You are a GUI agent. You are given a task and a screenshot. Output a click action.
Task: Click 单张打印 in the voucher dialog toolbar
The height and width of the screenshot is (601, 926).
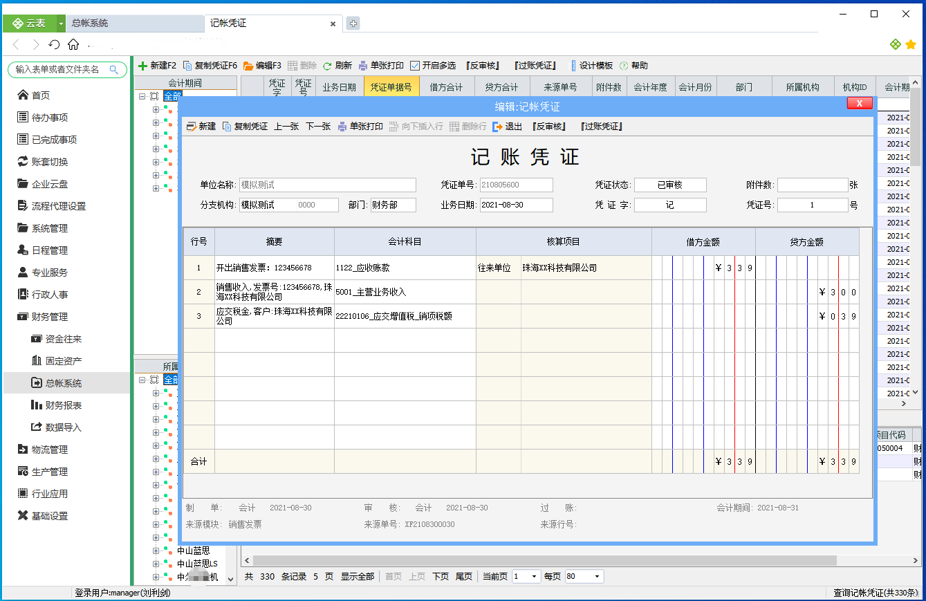click(360, 127)
